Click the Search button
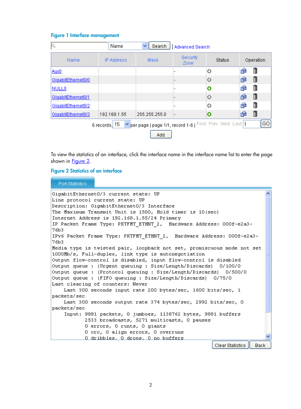This screenshot has height=409, width=301. coord(159,46)
